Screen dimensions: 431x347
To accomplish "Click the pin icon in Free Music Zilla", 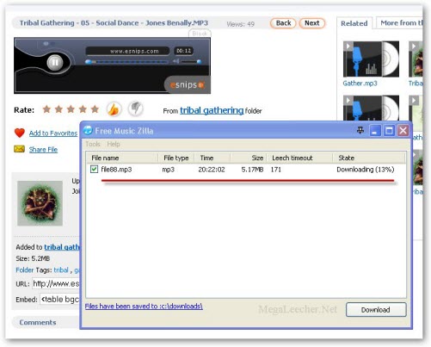I will point(360,131).
